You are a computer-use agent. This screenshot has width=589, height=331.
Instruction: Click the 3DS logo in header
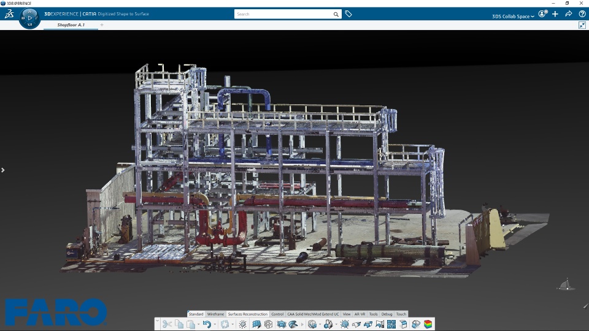(9, 14)
